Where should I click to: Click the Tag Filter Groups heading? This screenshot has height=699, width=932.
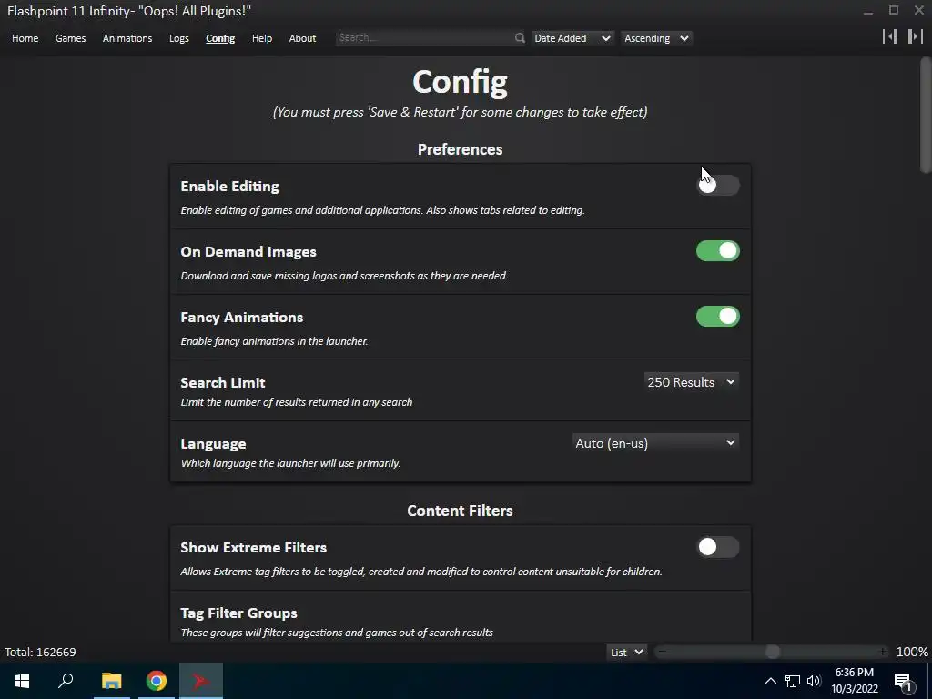[x=239, y=613]
